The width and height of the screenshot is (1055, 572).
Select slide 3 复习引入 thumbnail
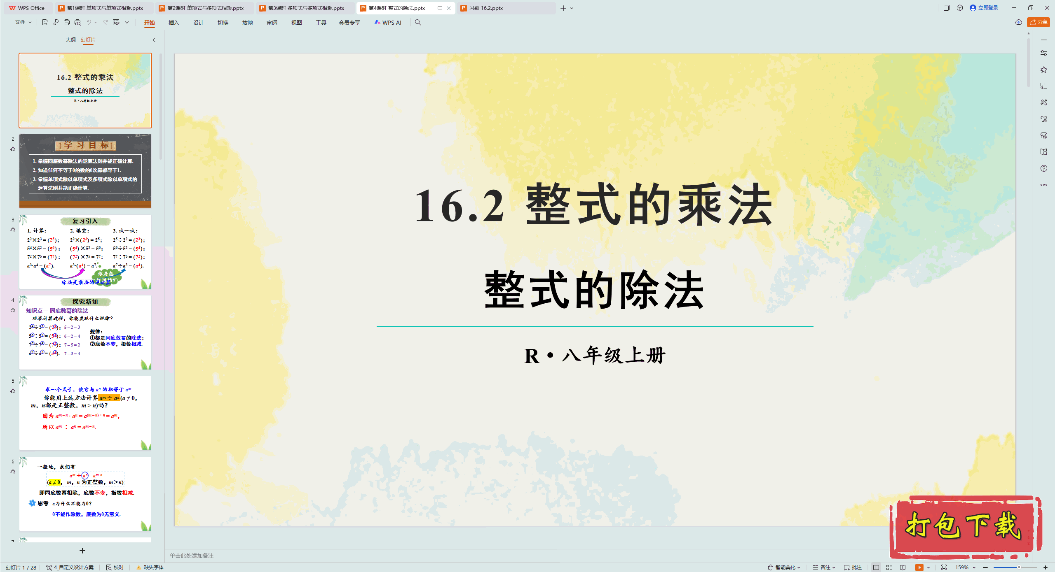(x=85, y=251)
